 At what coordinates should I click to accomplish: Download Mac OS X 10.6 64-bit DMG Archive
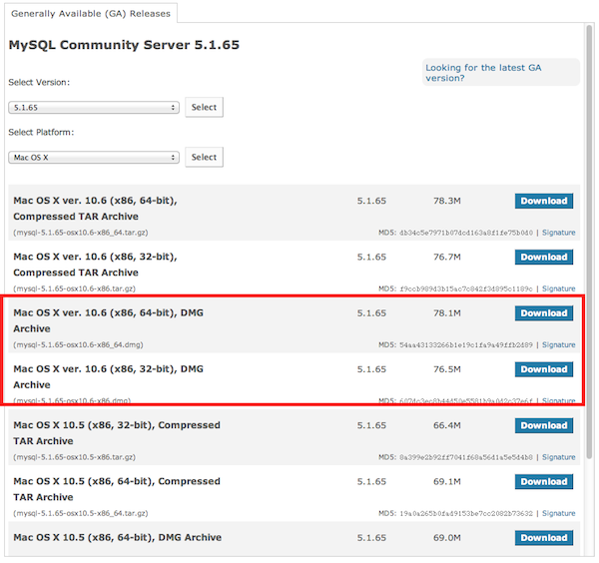coord(544,313)
